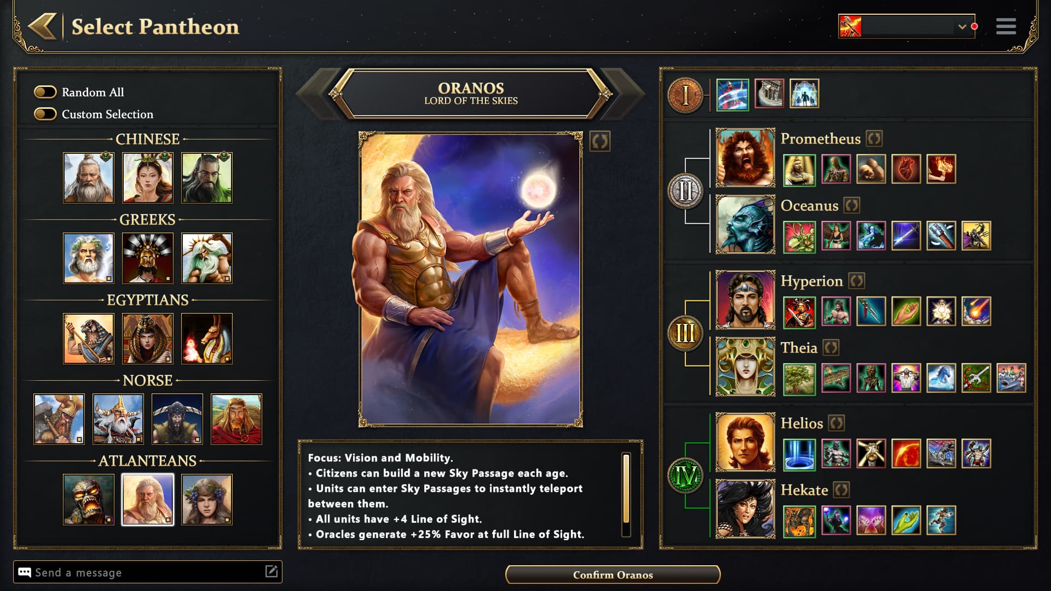Click the Send a message field
Screen dimensions: 1051x591
(148, 572)
